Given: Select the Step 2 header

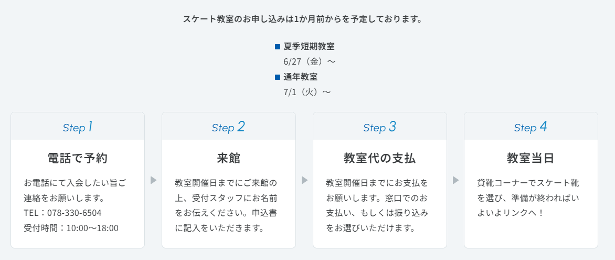Looking at the screenshot, I should (229, 127).
